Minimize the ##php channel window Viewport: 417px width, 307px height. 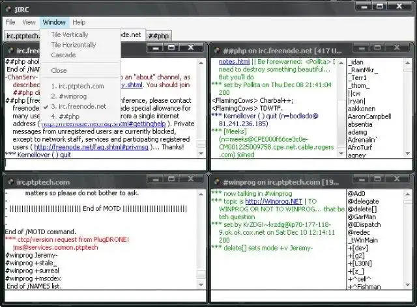click(x=362, y=47)
